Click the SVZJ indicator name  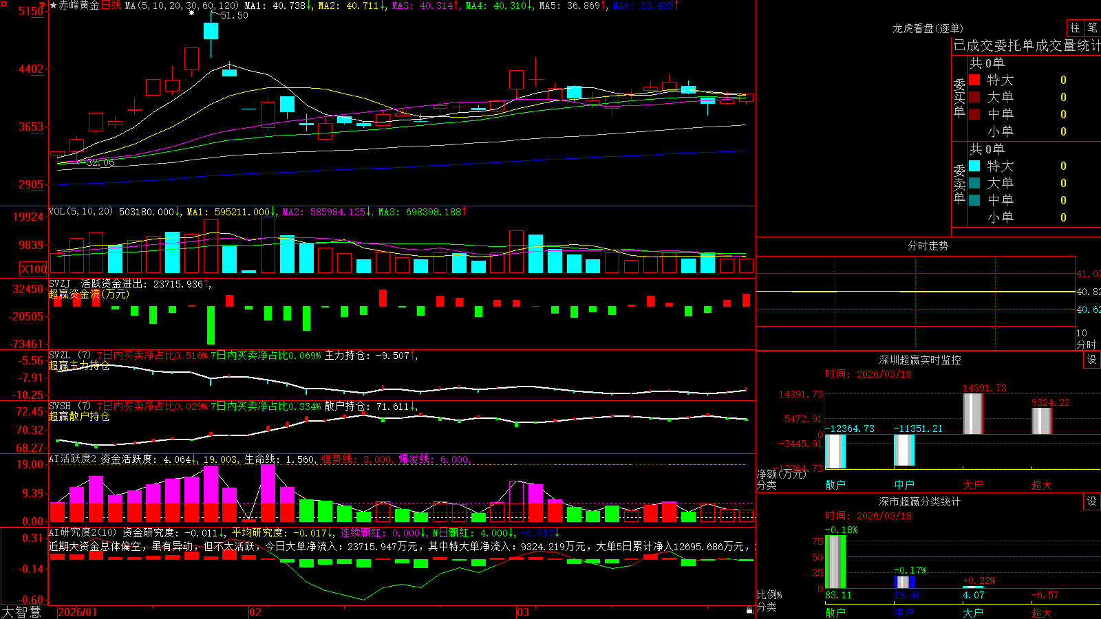click(60, 283)
